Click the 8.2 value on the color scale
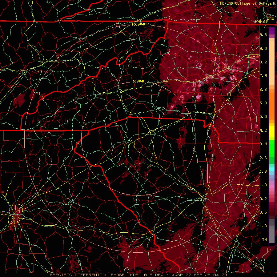277x277 pixels. 263,62
